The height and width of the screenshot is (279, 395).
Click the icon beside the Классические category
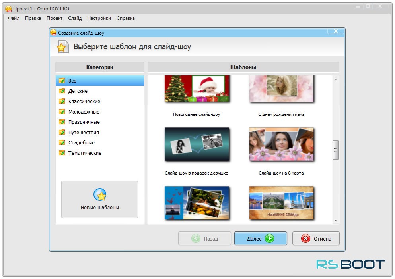coord(62,101)
